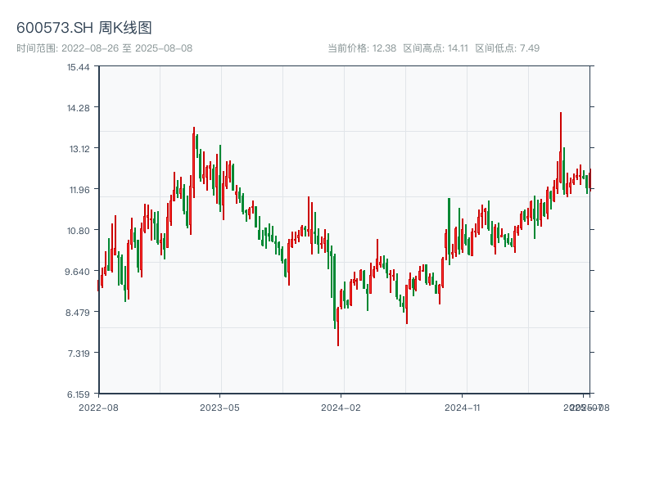655x491 pixels.
Task: Click the y-axis label 7.319
Action: point(79,354)
